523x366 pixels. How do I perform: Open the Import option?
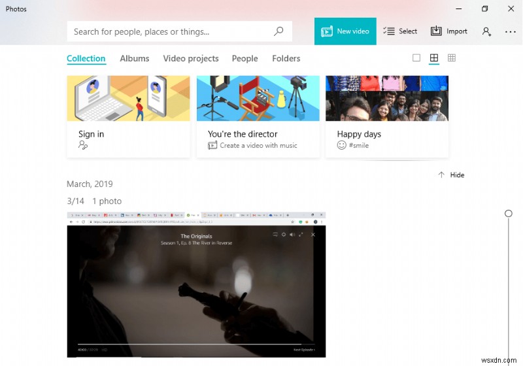(x=448, y=31)
